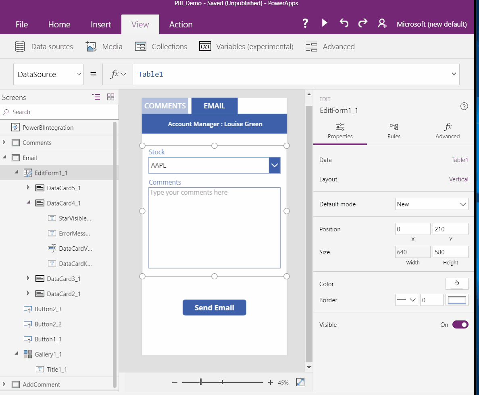Click the form help icon next to EditForm1_1

464,106
